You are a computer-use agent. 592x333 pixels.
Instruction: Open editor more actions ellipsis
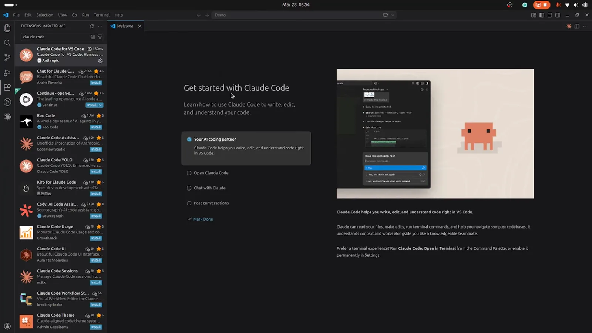coord(585,26)
